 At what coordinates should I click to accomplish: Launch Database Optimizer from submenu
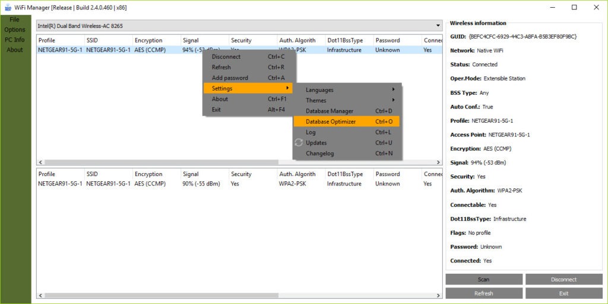pyautogui.click(x=347, y=121)
